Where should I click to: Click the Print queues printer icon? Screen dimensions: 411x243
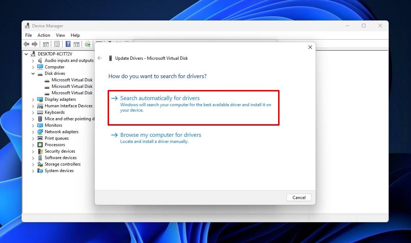click(x=40, y=138)
